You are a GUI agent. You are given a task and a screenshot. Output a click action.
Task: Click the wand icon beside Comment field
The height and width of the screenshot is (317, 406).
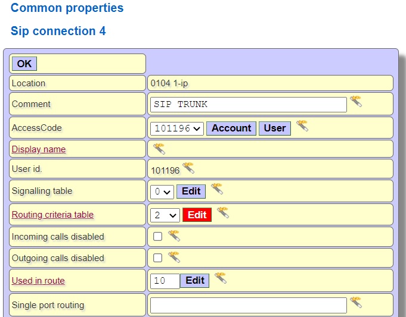[356, 102]
